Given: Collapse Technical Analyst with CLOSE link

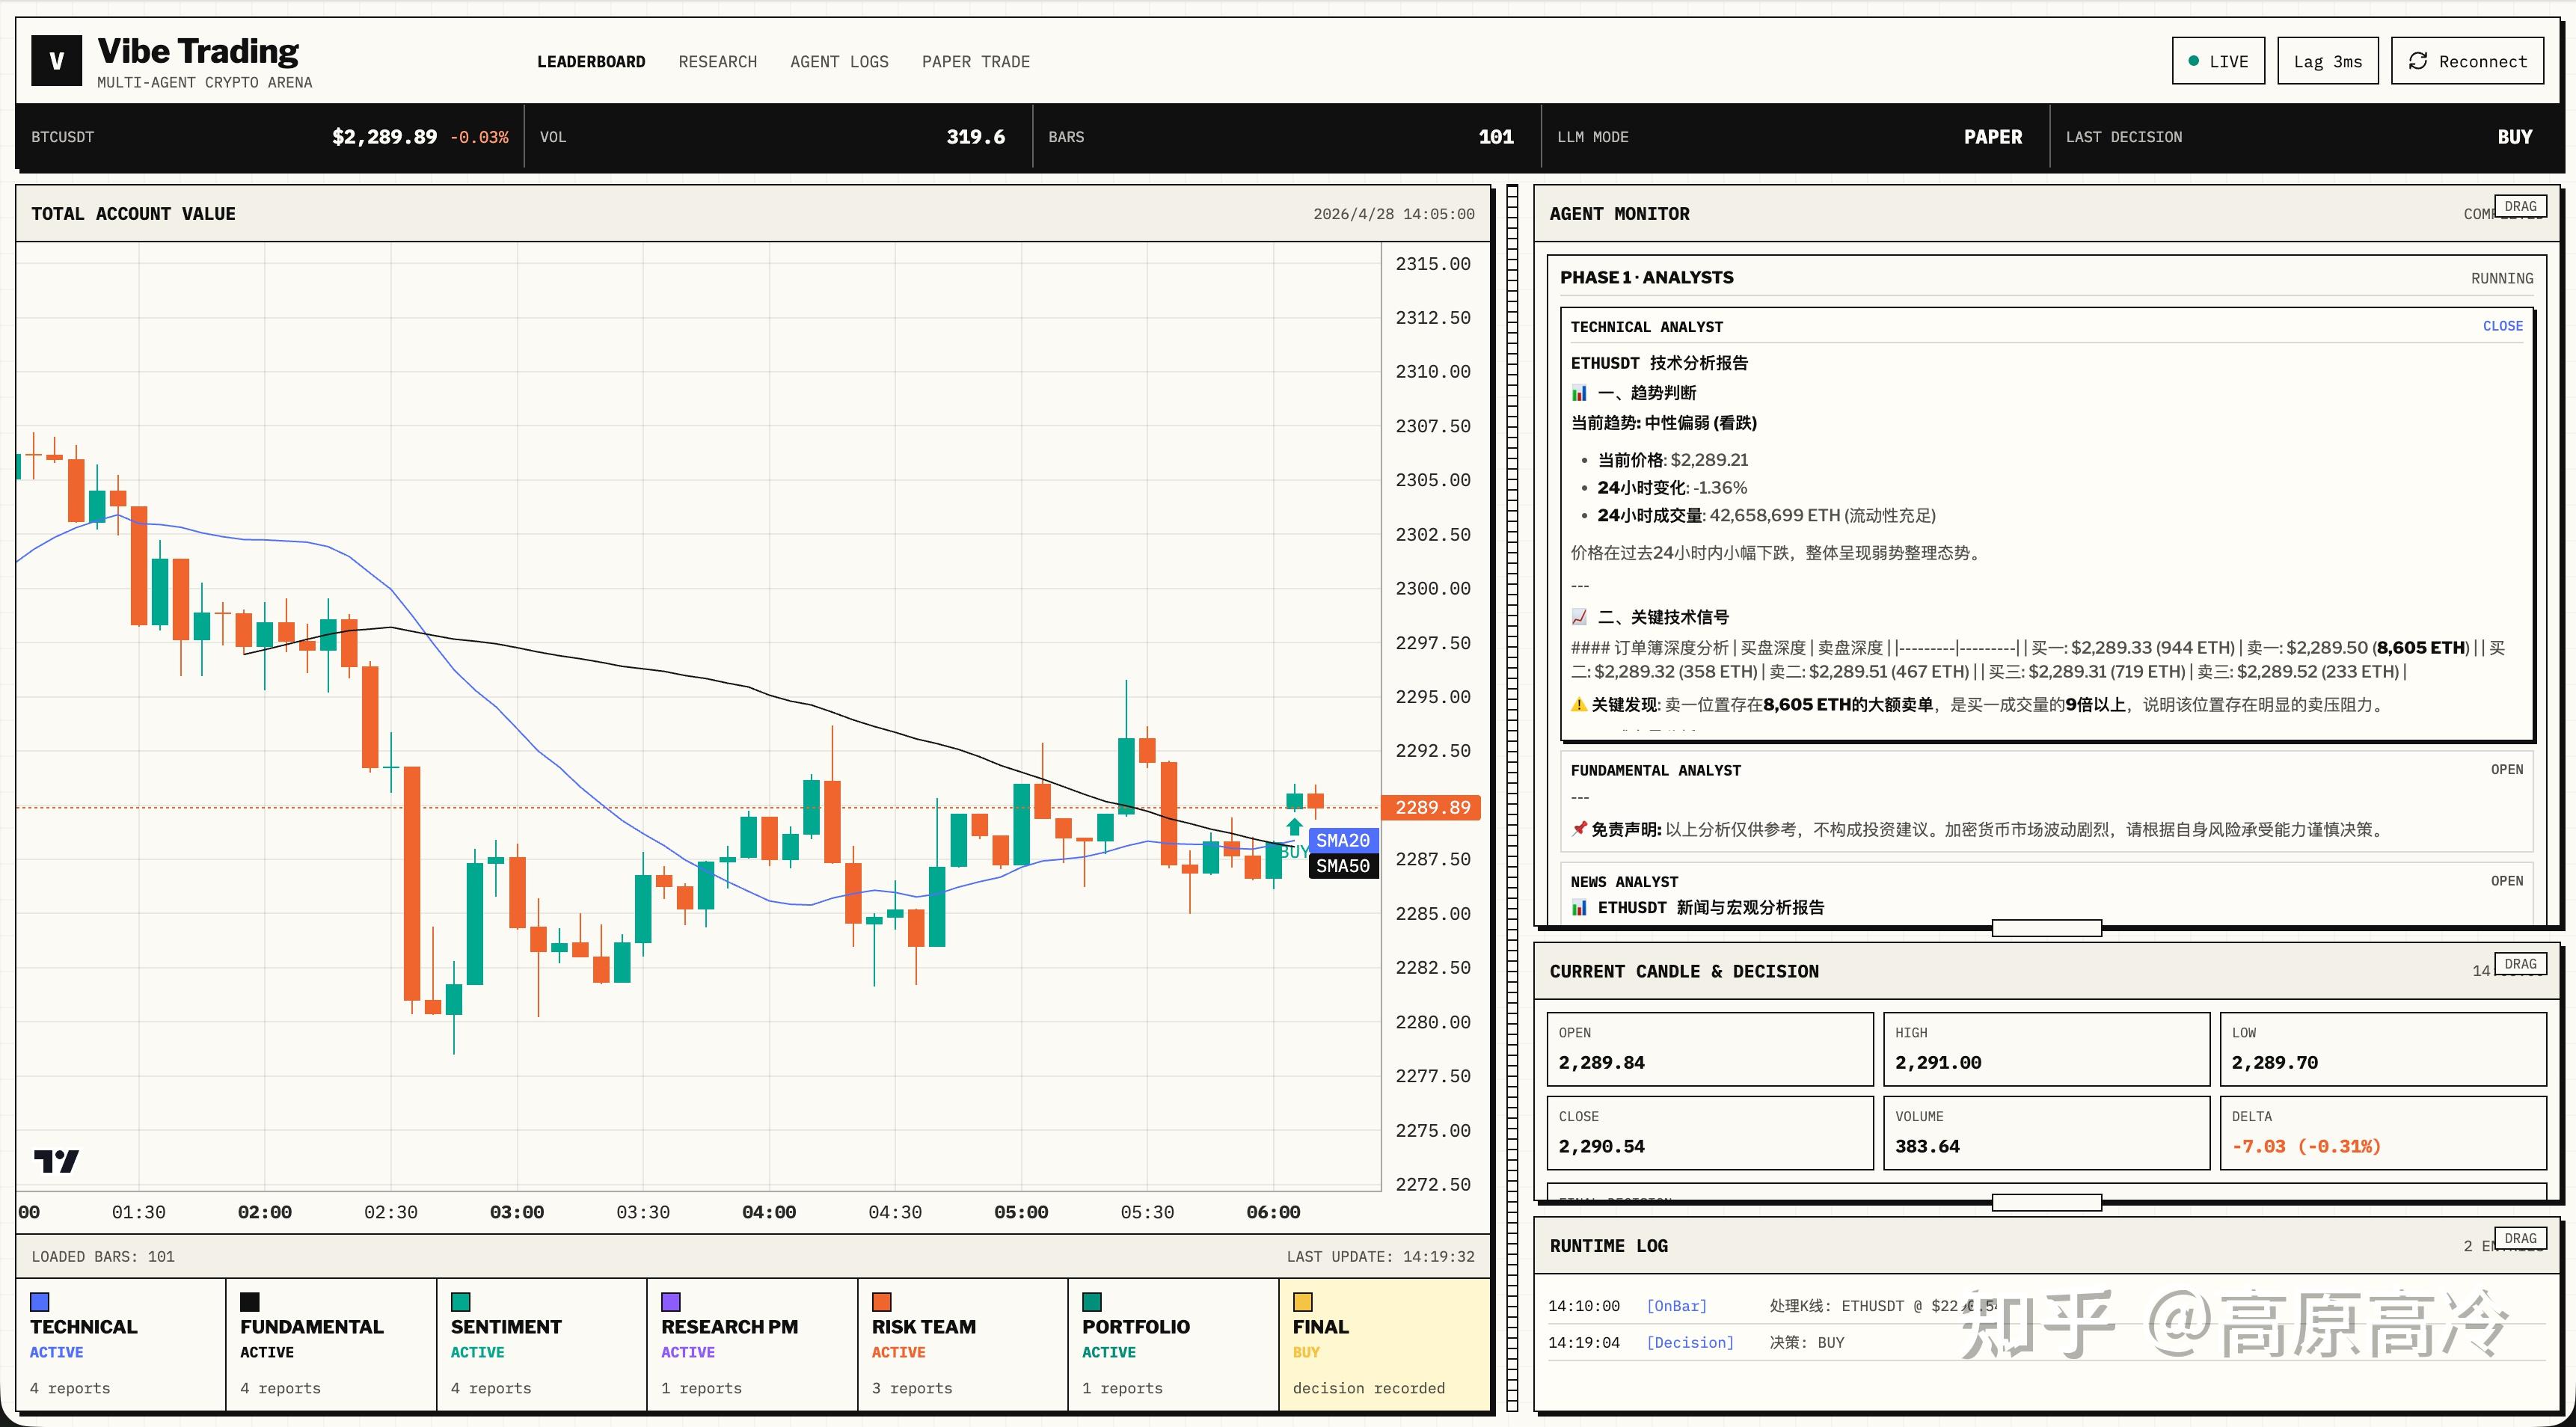Looking at the screenshot, I should (2502, 326).
